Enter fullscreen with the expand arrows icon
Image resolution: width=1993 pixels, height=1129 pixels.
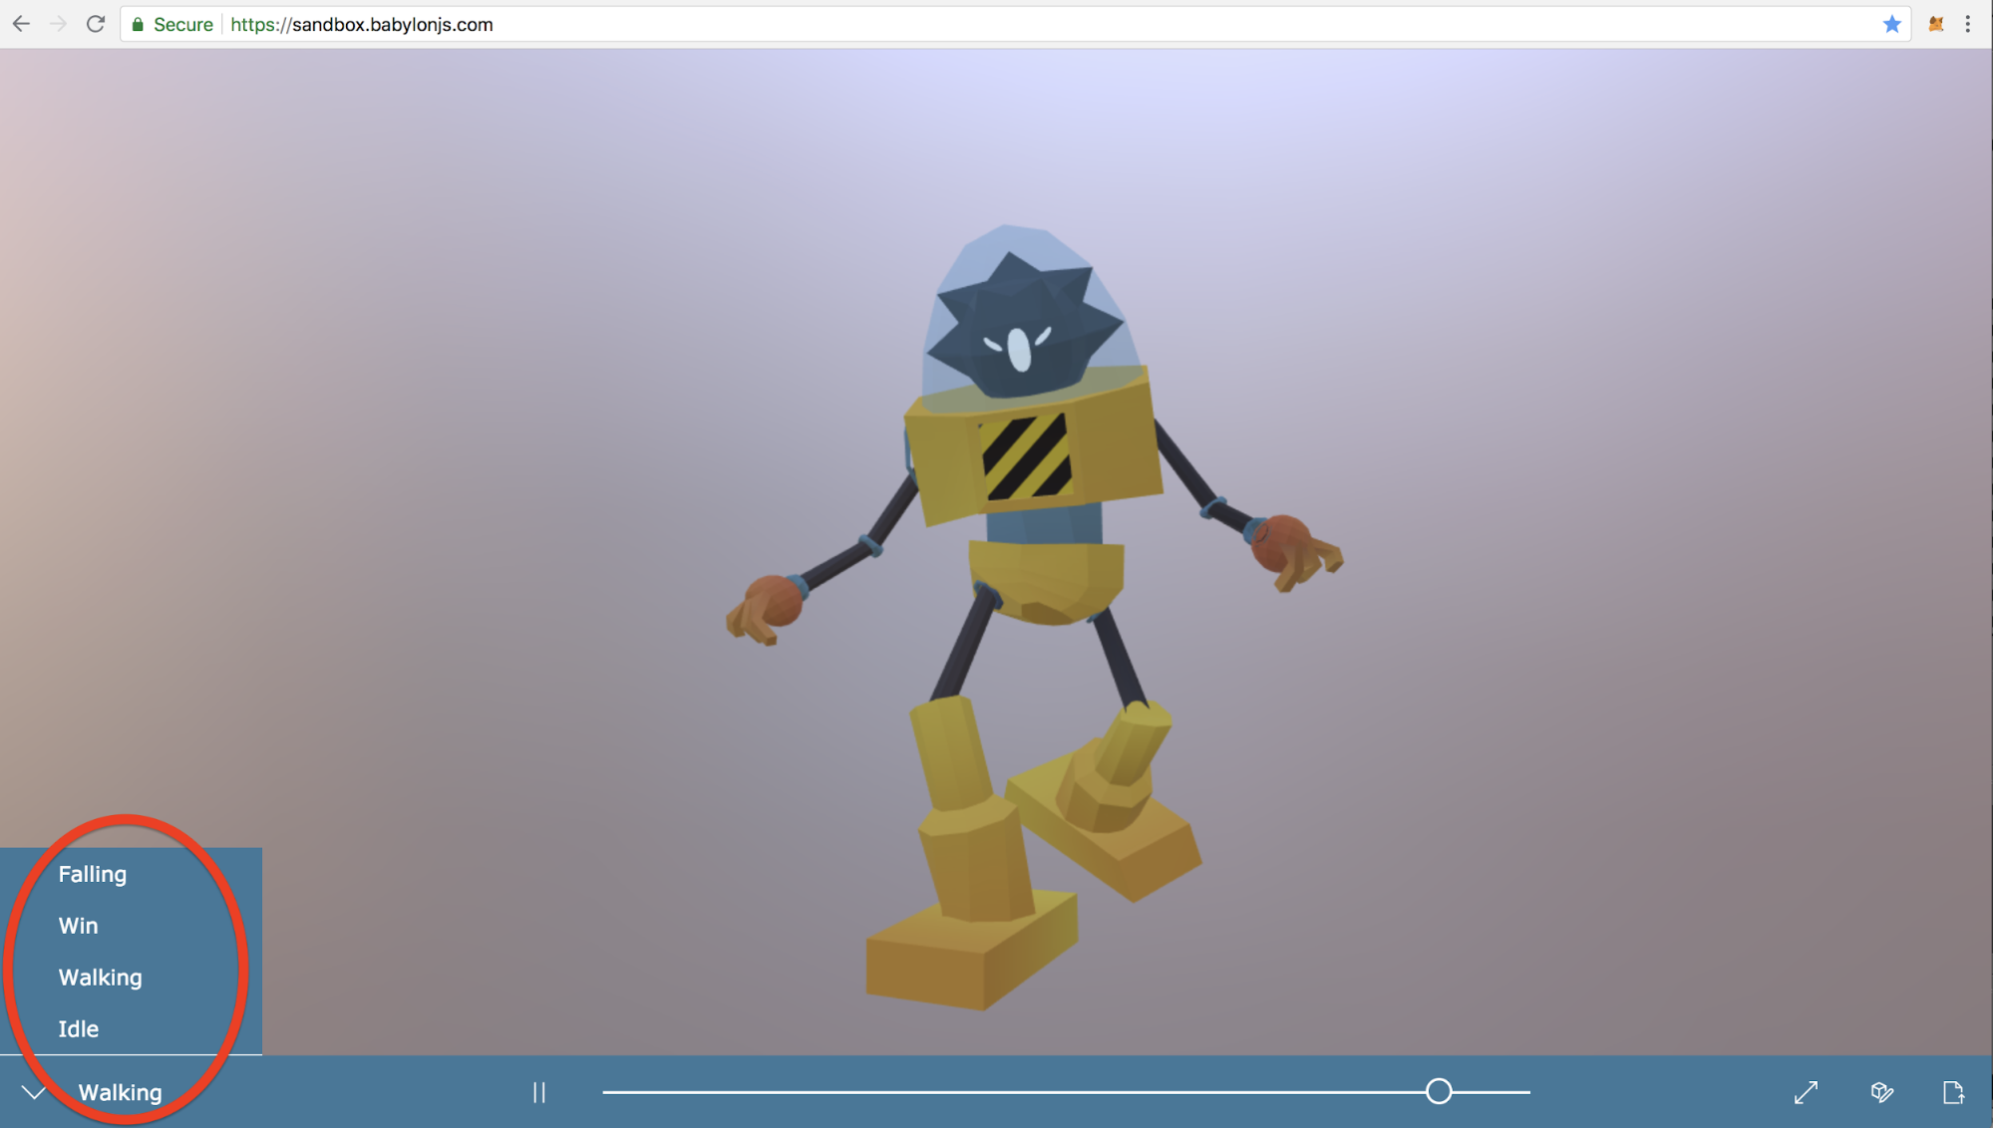pyautogui.click(x=1806, y=1092)
